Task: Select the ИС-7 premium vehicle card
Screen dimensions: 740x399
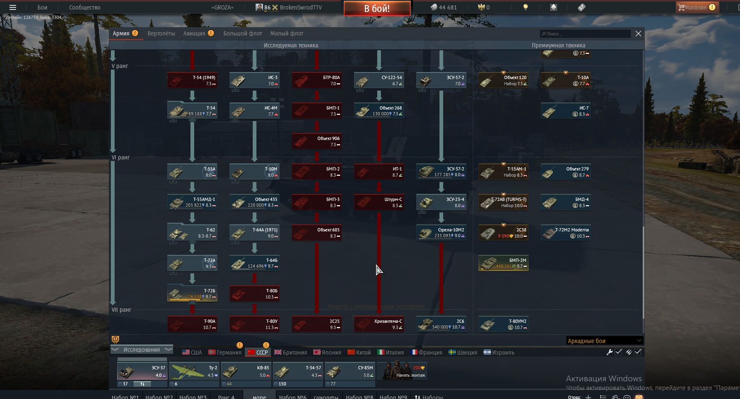Action: 566,111
